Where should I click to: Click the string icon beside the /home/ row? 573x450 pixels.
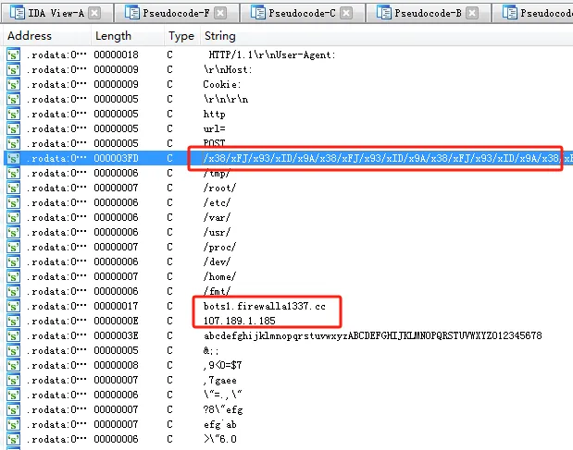tap(14, 276)
